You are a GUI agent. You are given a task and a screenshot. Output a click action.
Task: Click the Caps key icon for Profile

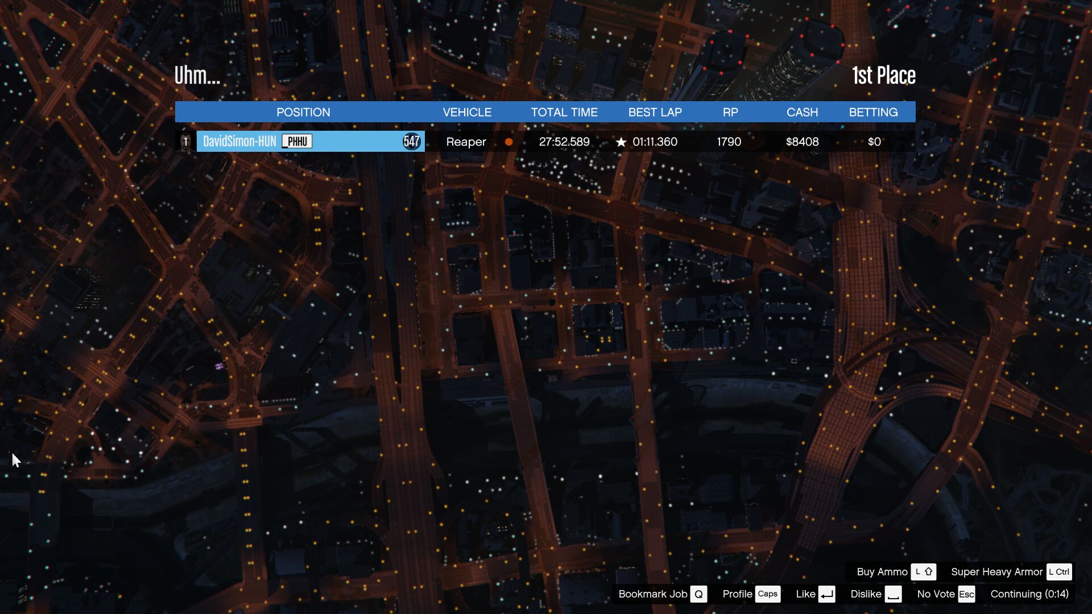coord(767,594)
